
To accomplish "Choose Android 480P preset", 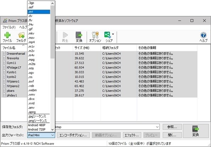I will tap(39, 125).
